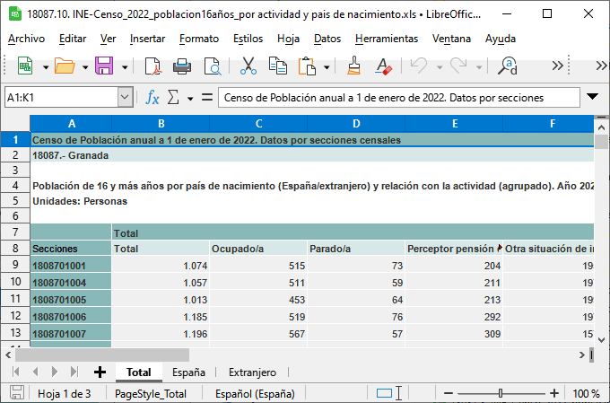Screen dimensions: 610x403
Task: Open the Paste options dropdown arrow
Action: pyautogui.click(x=327, y=67)
